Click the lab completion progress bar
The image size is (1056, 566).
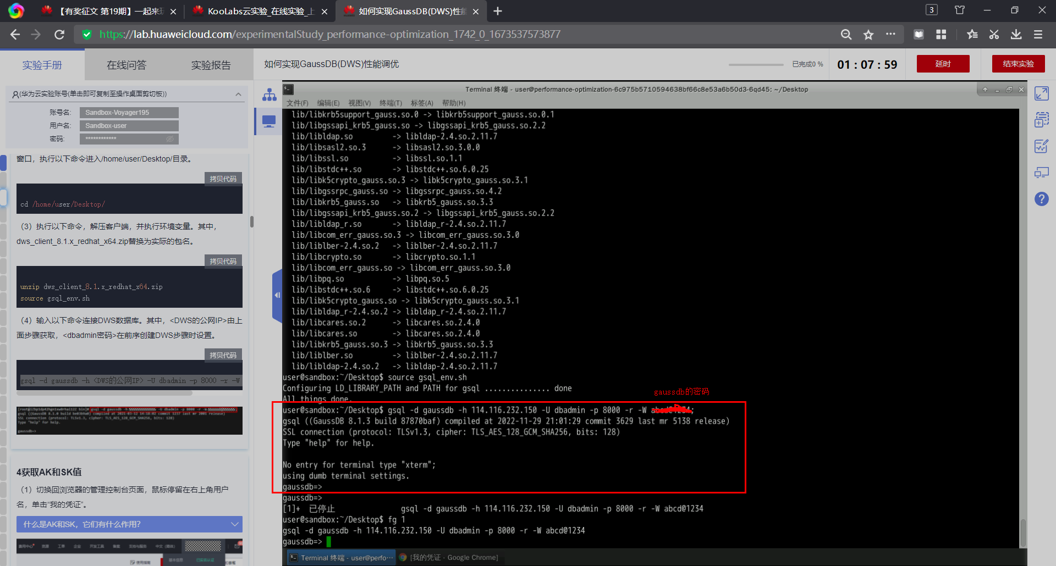(x=756, y=65)
